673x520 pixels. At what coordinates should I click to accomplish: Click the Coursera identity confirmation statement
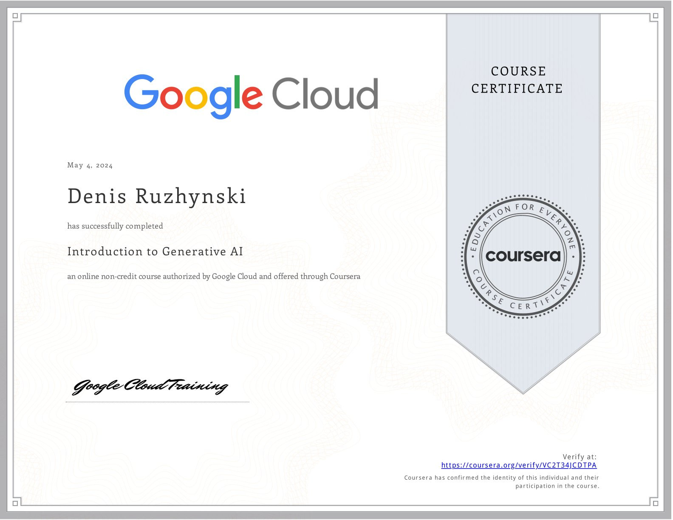click(502, 482)
